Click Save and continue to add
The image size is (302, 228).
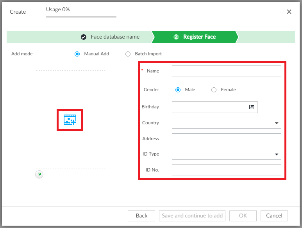click(192, 216)
